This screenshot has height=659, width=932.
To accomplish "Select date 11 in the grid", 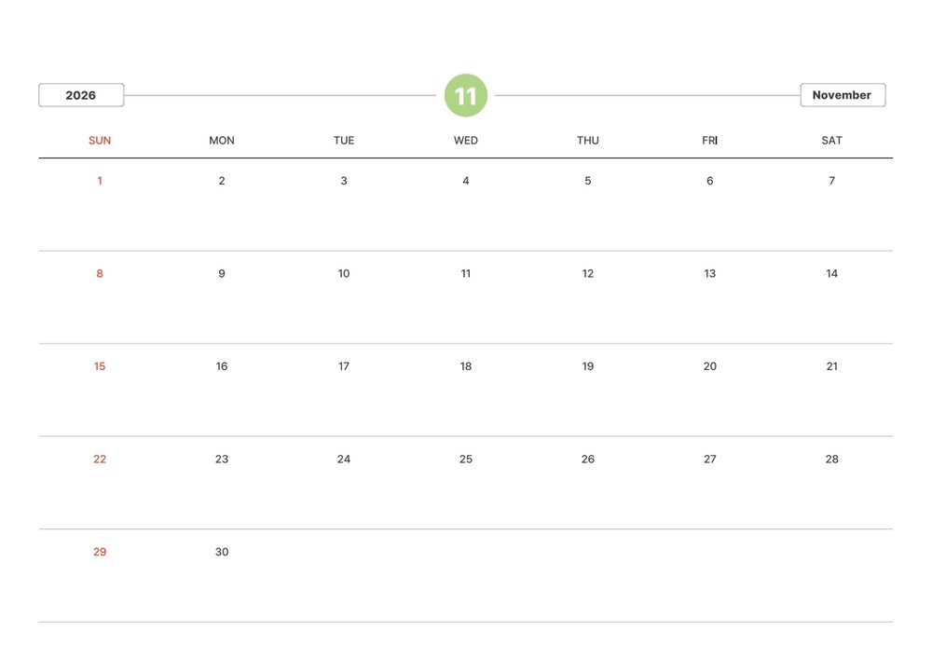I will pyautogui.click(x=466, y=274).
